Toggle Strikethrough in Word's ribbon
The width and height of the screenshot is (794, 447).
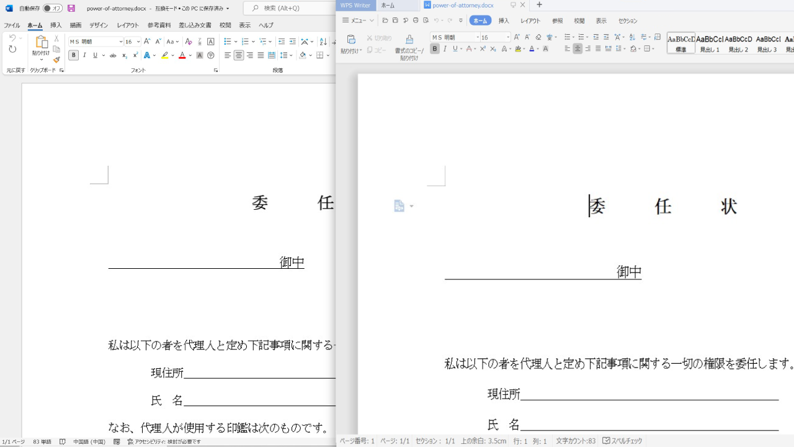pos(113,55)
